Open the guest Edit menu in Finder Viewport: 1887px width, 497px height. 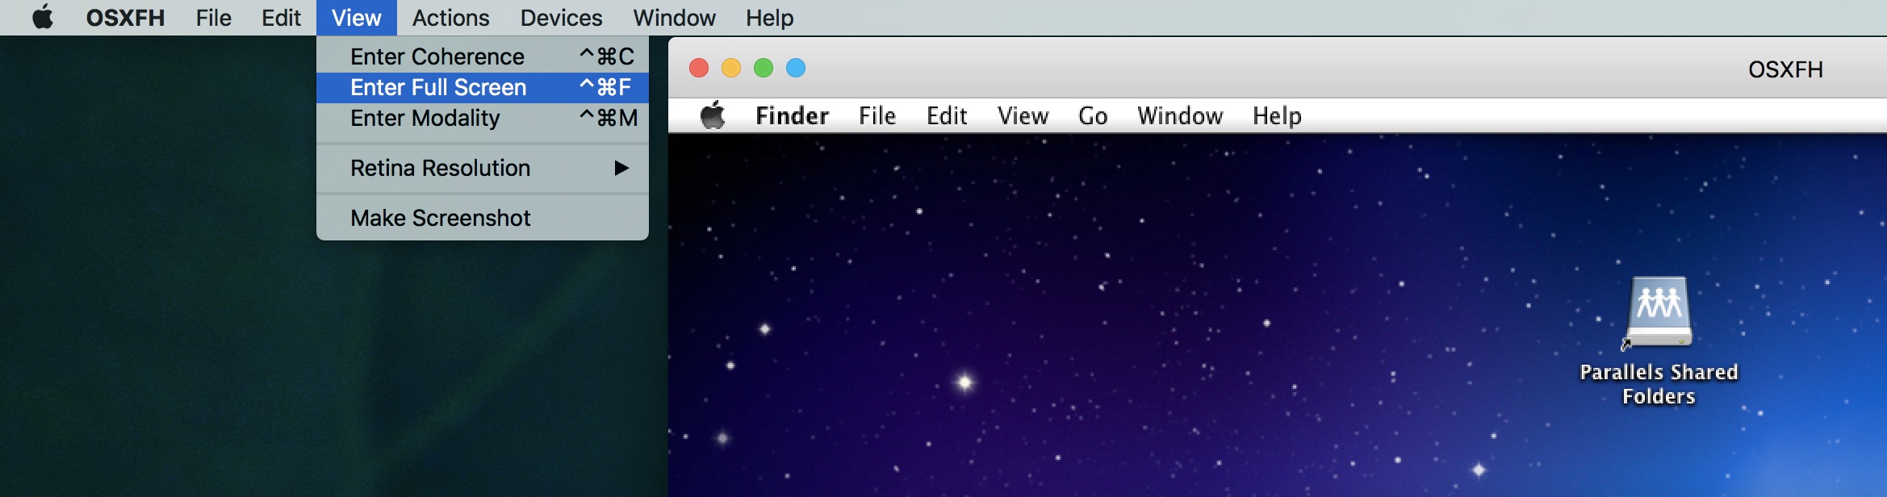[947, 116]
